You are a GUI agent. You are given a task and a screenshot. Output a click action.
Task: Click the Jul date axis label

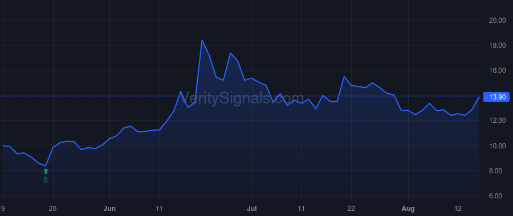coord(252,209)
